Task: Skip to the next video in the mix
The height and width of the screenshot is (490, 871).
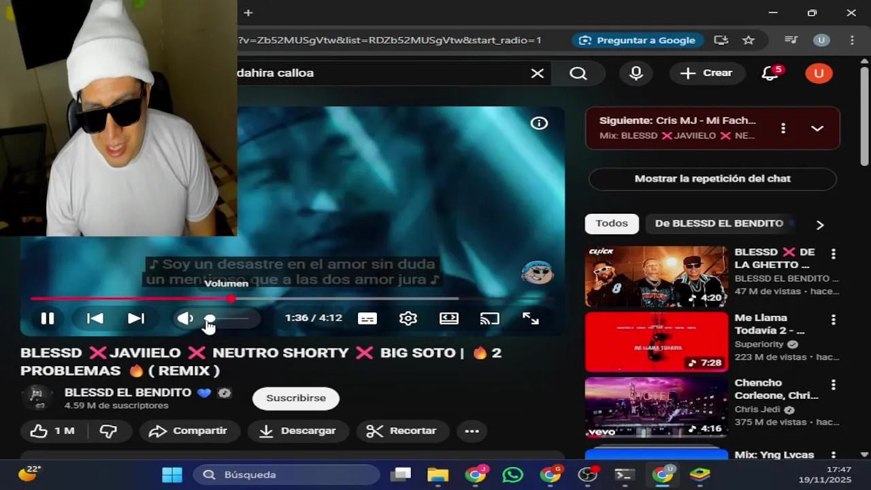Action: [x=136, y=318]
